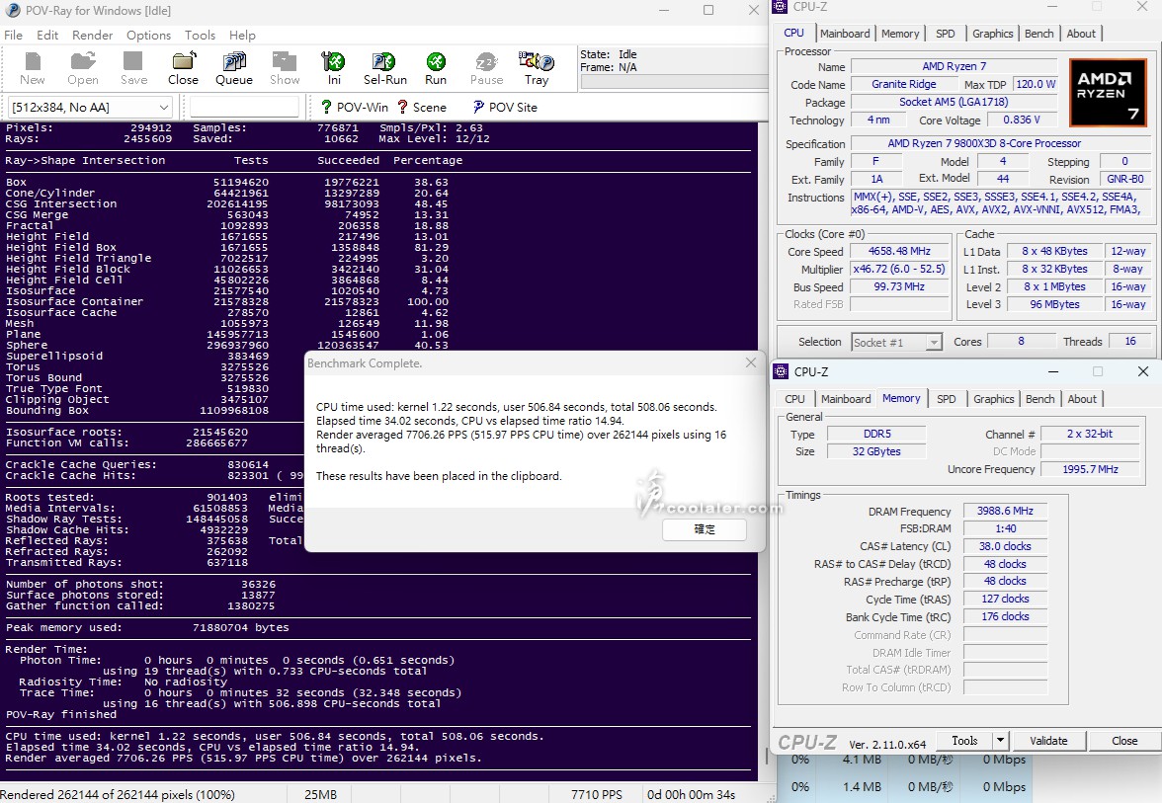Click the Level 3 cache value 96 MBytes
The image size is (1162, 803).
[x=1054, y=304]
